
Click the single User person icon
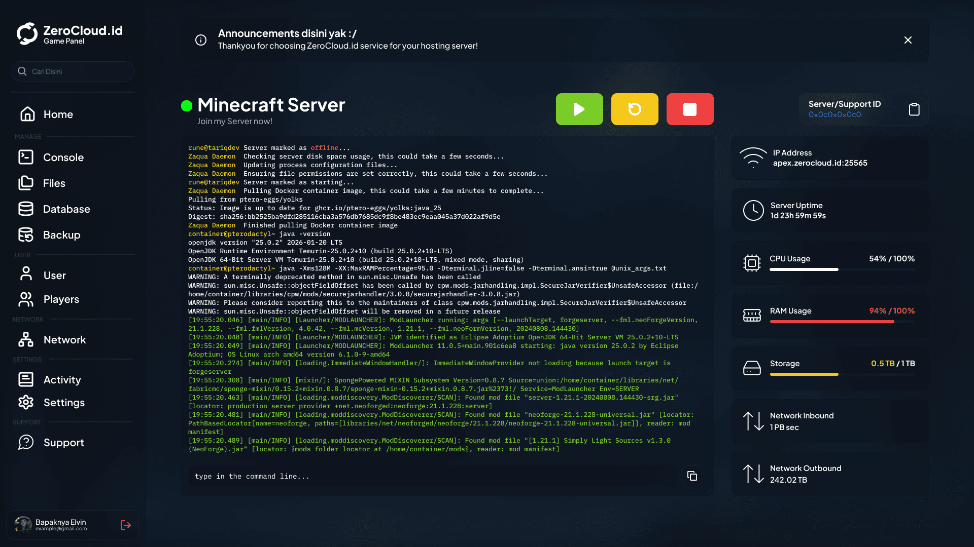pyautogui.click(x=26, y=273)
